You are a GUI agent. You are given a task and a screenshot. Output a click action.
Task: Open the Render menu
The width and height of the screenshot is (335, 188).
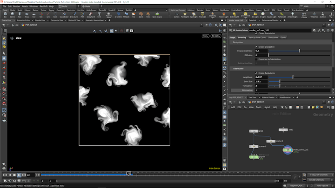pyautogui.click(x=17, y=6)
